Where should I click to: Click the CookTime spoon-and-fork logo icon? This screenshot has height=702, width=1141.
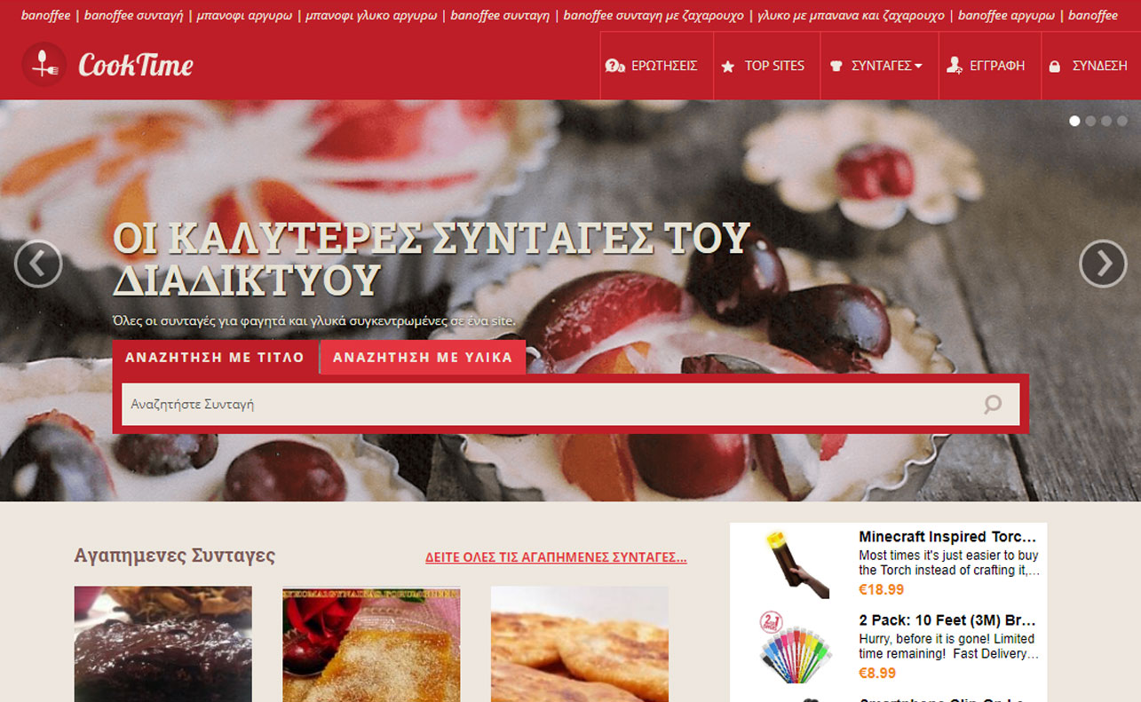(44, 65)
